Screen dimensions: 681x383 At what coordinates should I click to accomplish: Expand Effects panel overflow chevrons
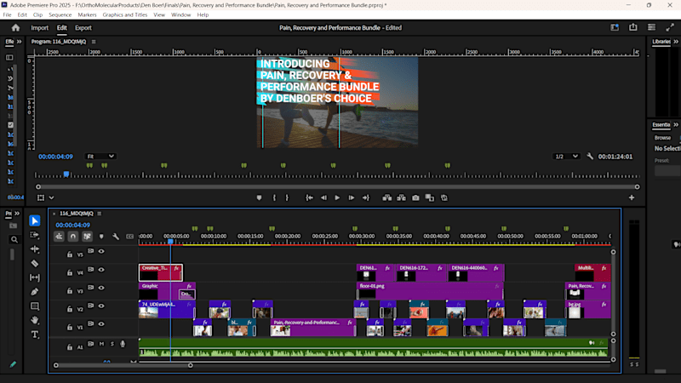pyautogui.click(x=19, y=42)
